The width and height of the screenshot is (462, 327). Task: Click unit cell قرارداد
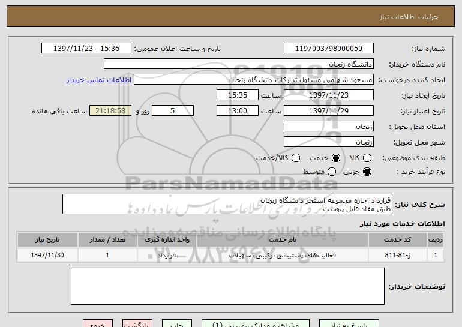pos(167,255)
